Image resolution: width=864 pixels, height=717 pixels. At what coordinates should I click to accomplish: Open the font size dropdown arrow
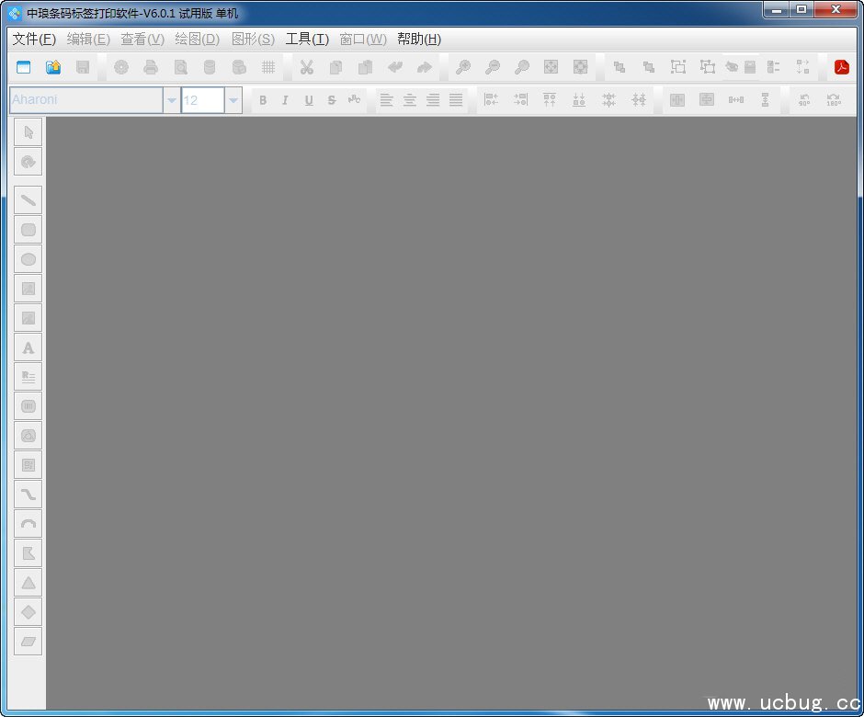point(233,100)
